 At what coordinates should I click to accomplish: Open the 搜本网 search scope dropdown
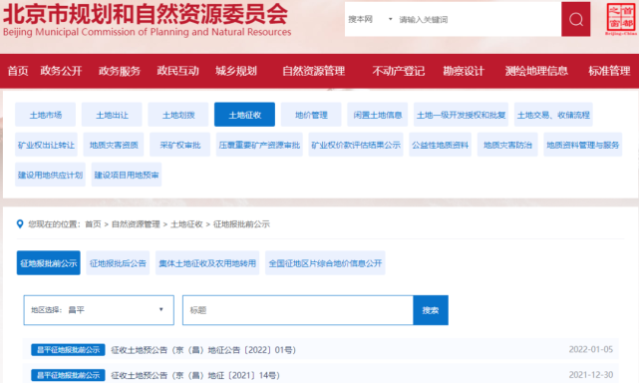pos(370,19)
